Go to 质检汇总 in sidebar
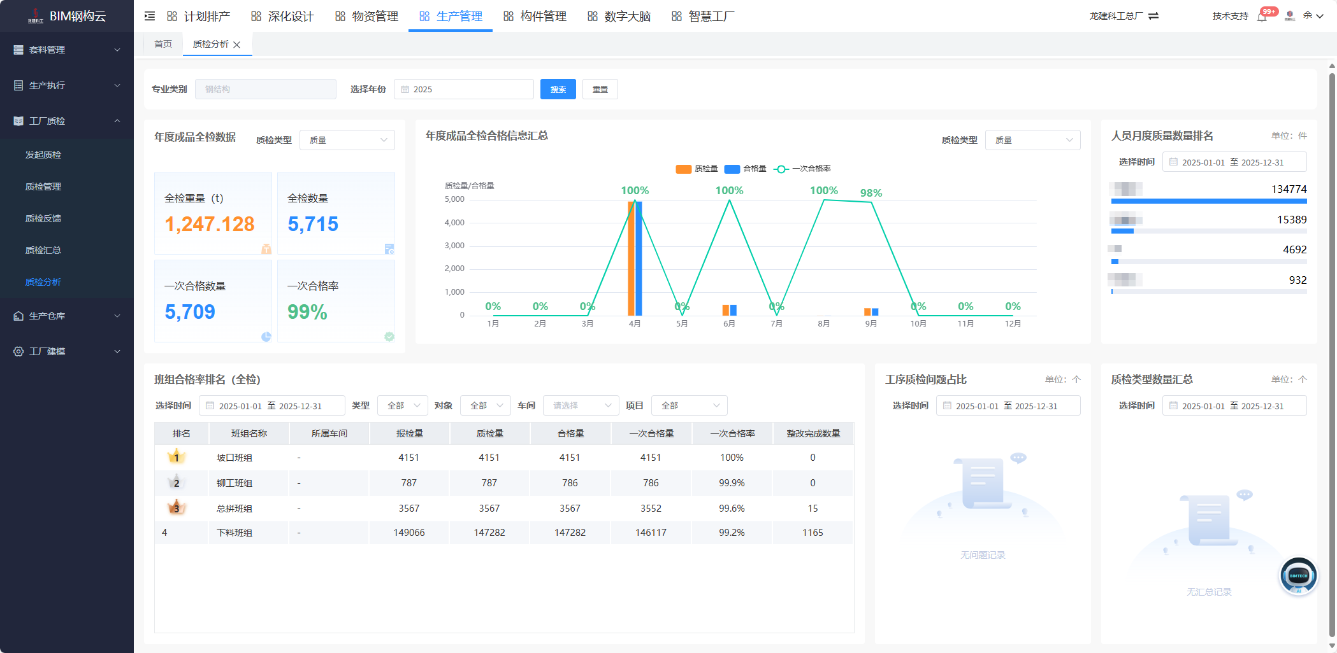Image resolution: width=1337 pixels, height=653 pixels. point(43,250)
